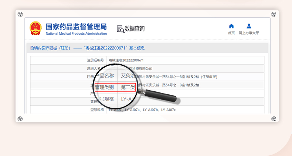Viewport: 292px width, 156px height.
Task: Click address ending with （住所申报）
Action: (177, 77)
